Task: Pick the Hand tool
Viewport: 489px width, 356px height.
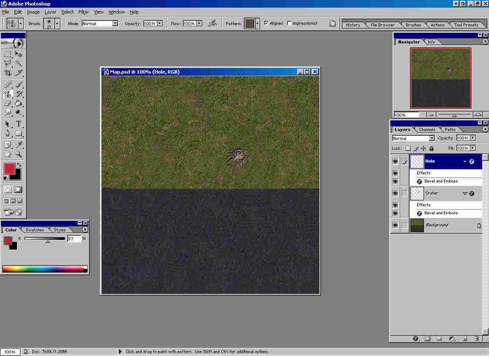Action: pos(8,154)
